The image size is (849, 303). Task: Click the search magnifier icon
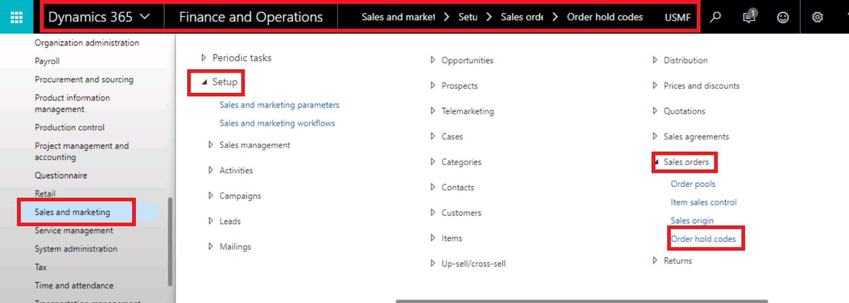(x=715, y=17)
